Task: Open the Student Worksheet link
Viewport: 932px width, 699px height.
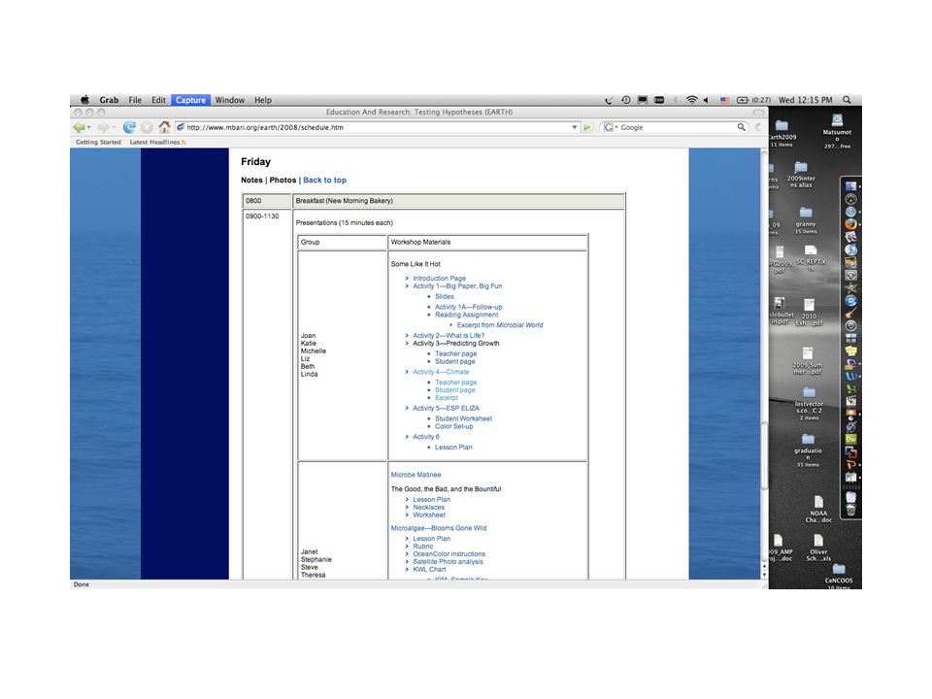Action: pyautogui.click(x=464, y=418)
